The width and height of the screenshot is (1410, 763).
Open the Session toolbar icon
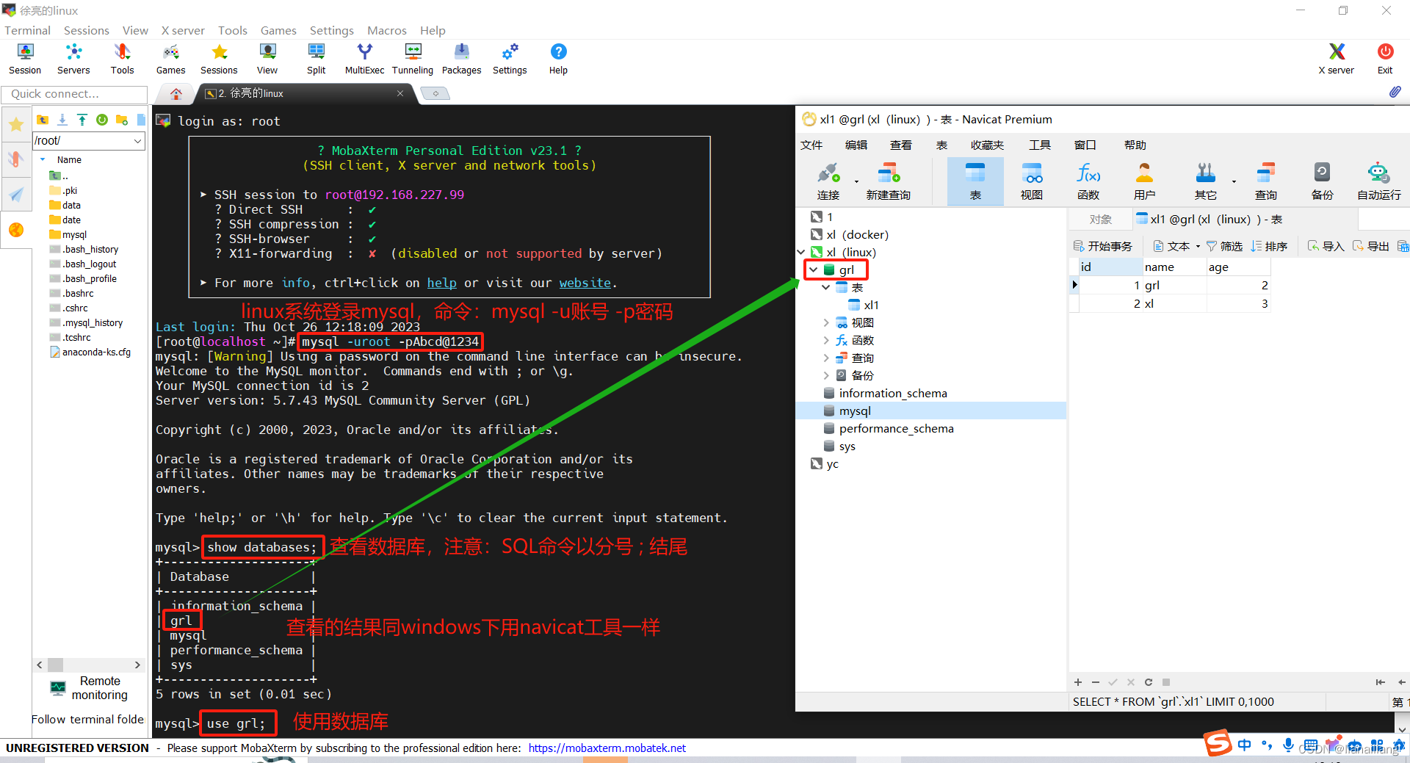[x=25, y=59]
